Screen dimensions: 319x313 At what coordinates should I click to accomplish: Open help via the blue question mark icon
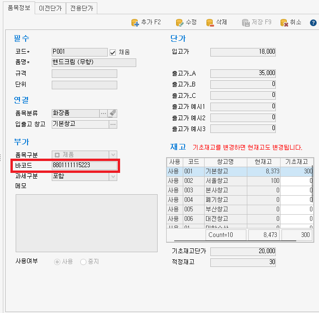[x=313, y=22]
